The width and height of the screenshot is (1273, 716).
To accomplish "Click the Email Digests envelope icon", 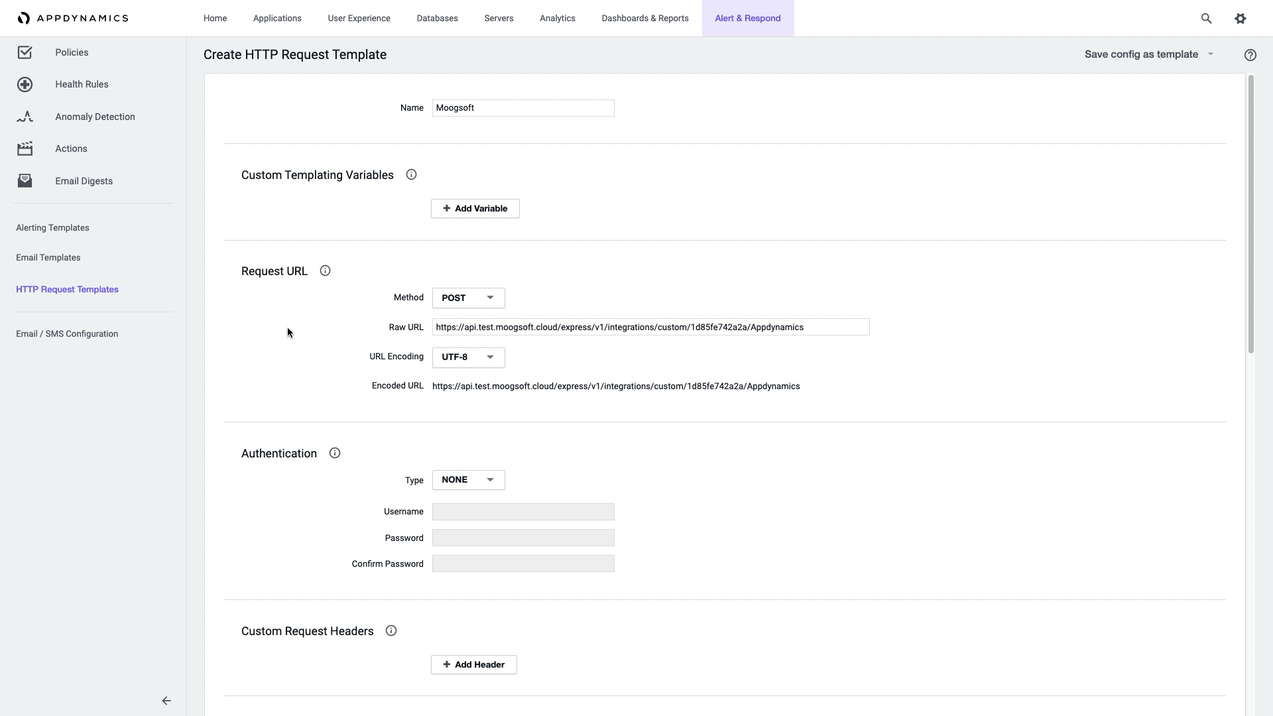I will click(x=25, y=181).
